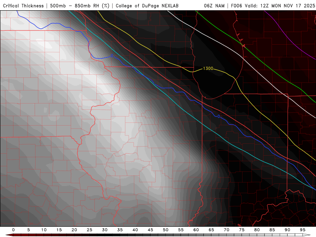The width and height of the screenshot is (316, 237).
Task: Click the "500mb – 850mb RH (%)" label
Action: pyautogui.click(x=80, y=6)
